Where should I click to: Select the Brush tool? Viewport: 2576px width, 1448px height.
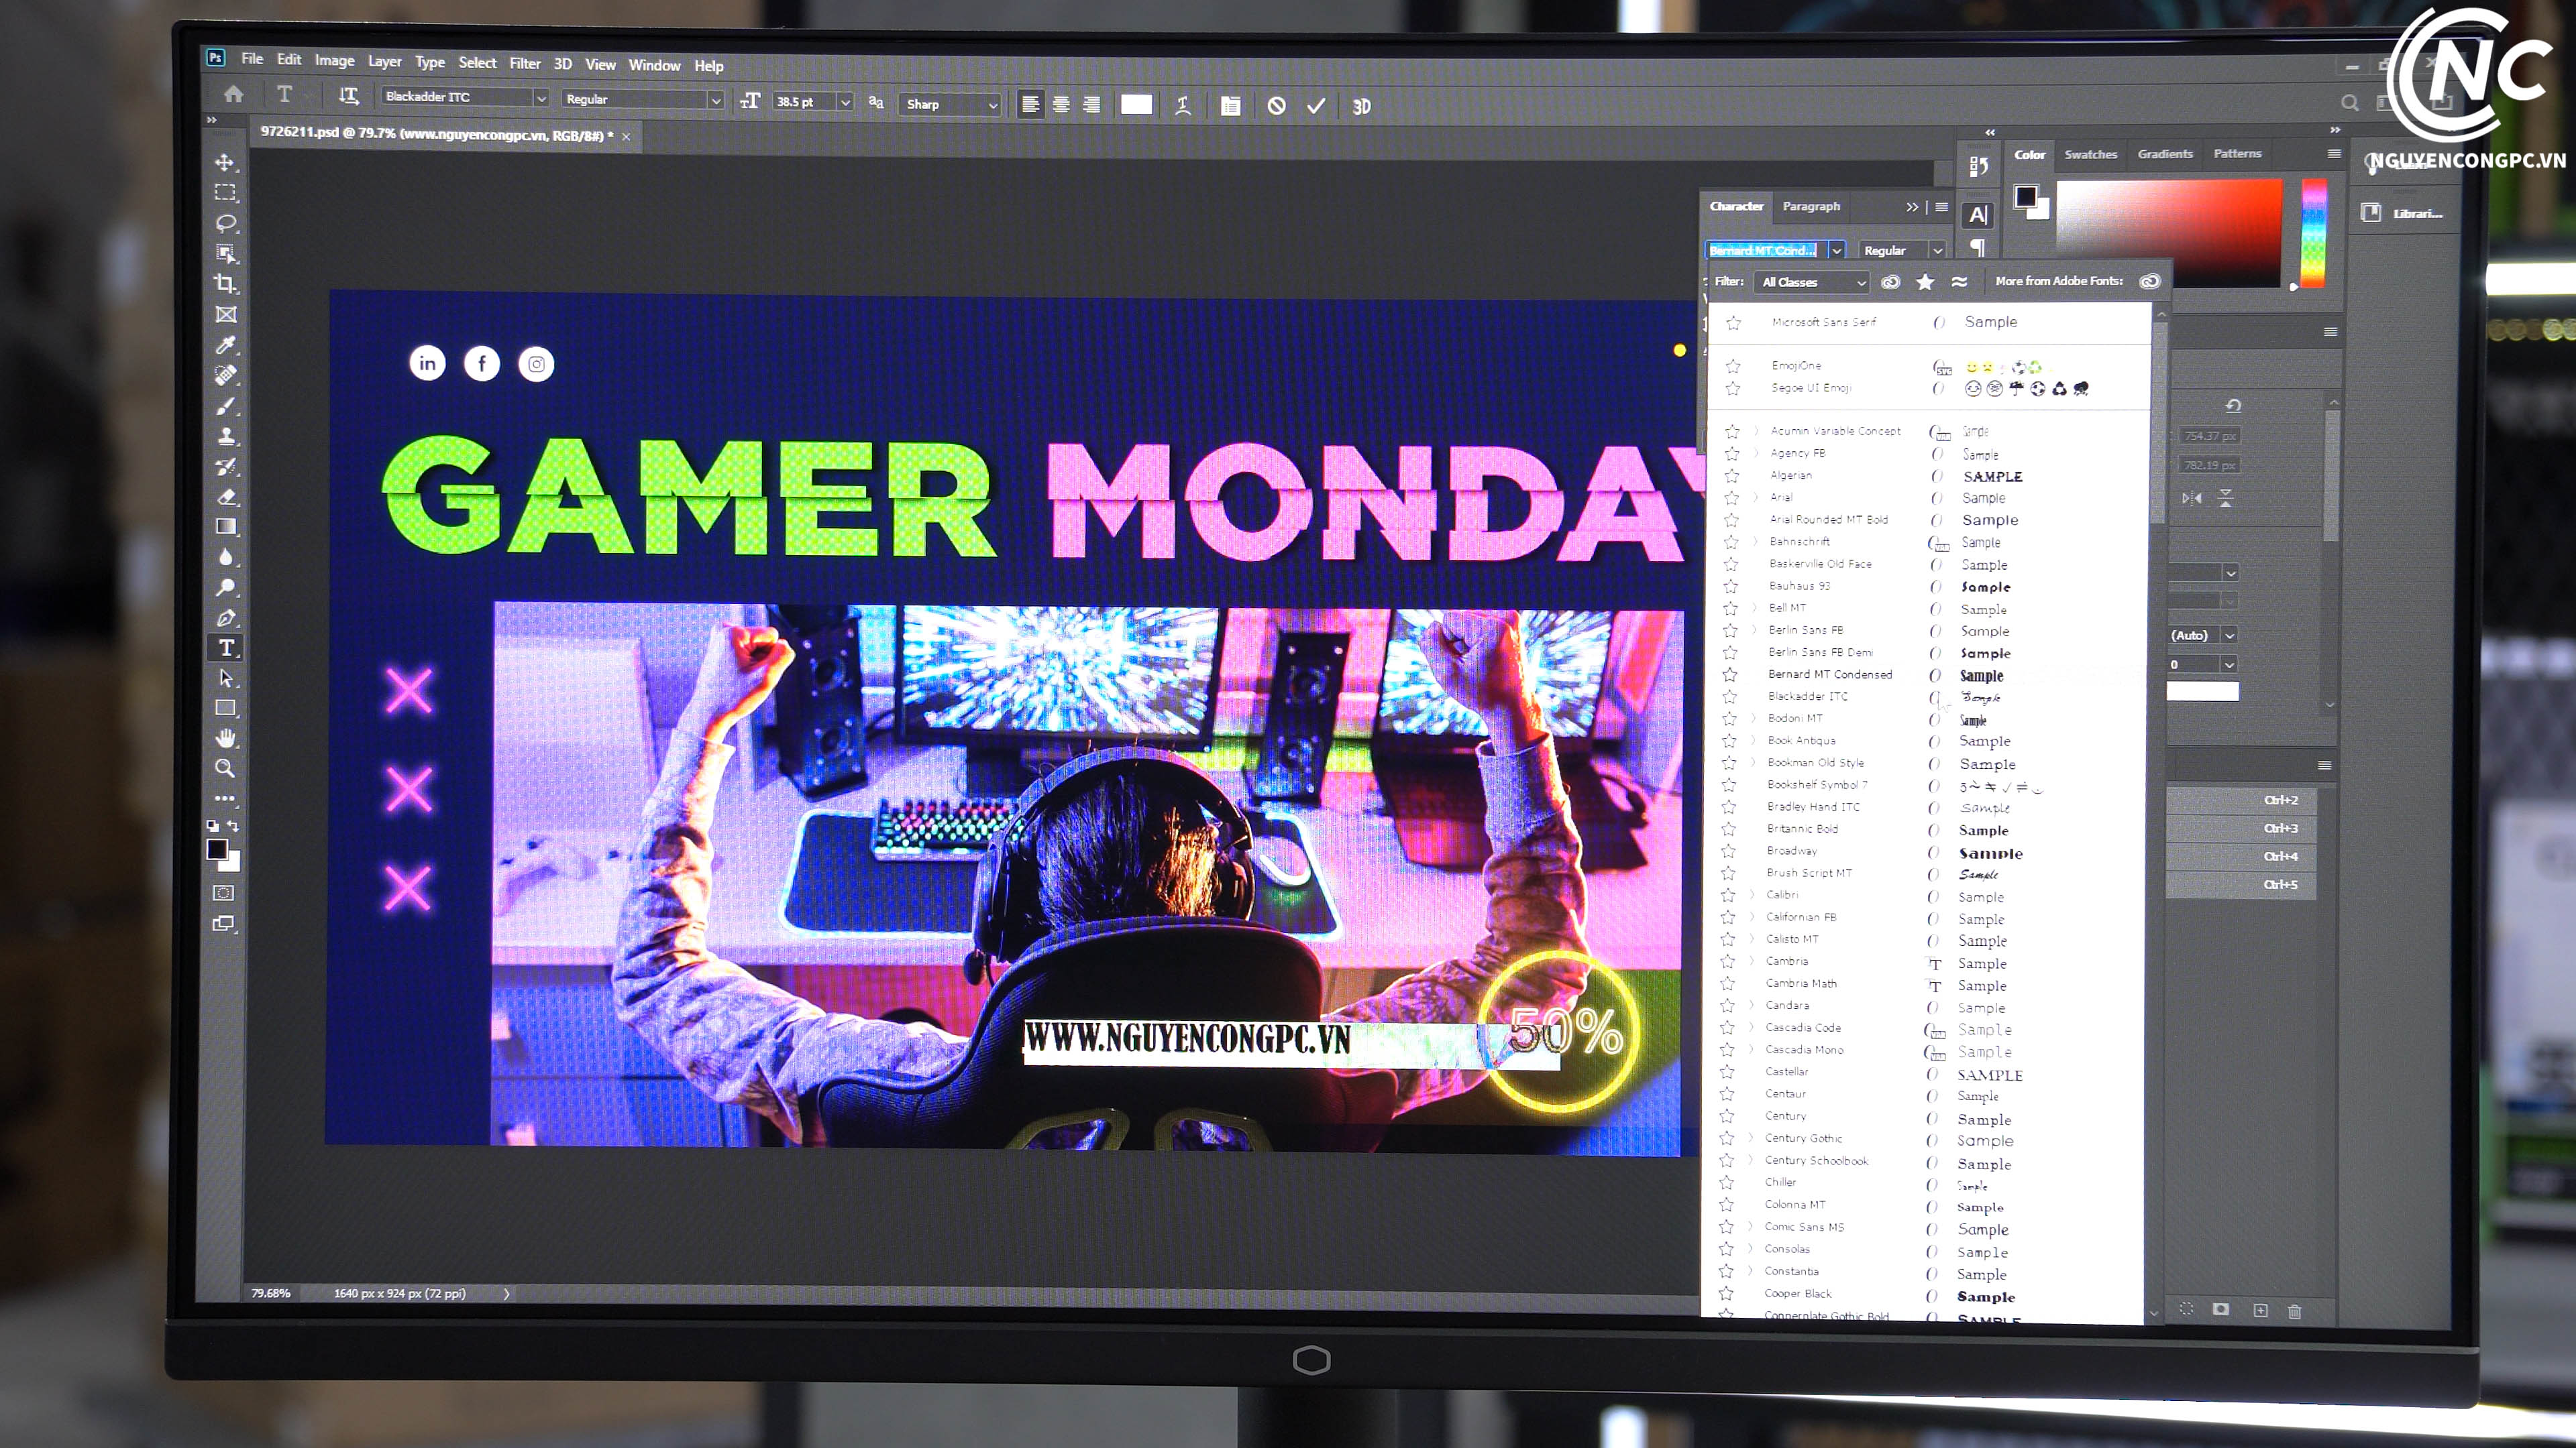point(226,406)
